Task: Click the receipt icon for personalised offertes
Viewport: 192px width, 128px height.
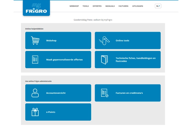Action: [35, 60]
